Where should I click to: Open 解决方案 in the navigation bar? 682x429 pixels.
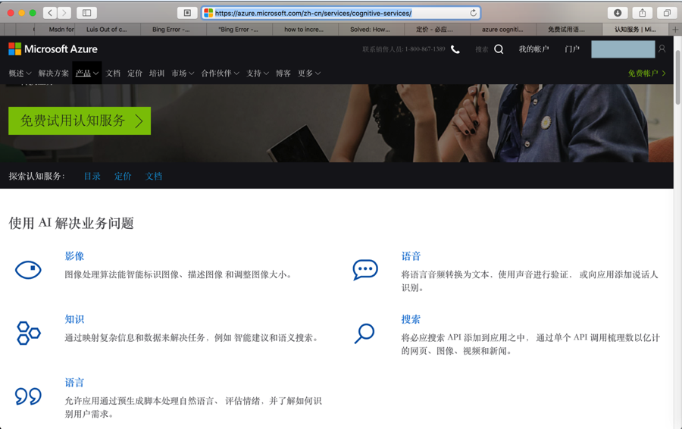54,73
